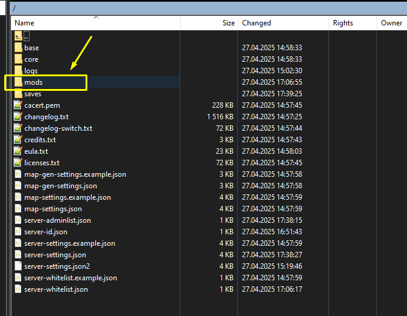
Task: Click the parent directory up-arrow icon
Action: click(x=18, y=36)
